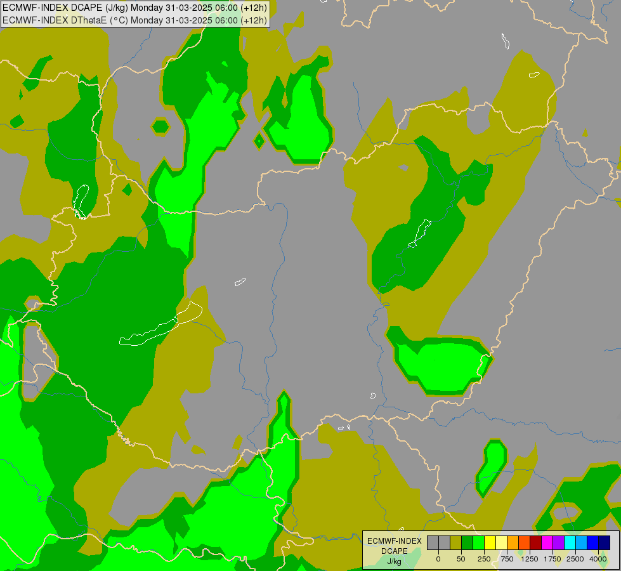The image size is (621, 571).
Task: Click the cyan legend swatch before 2500
Action: tap(570, 542)
